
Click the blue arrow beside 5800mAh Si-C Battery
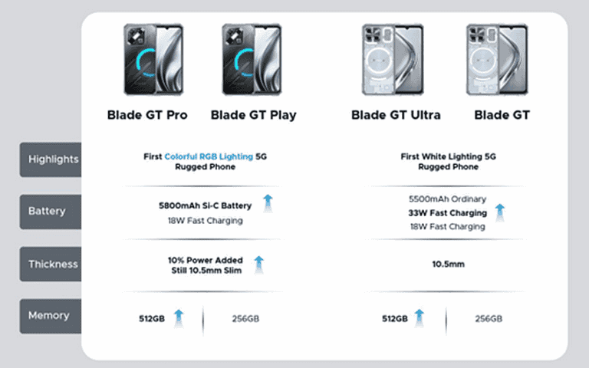268,203
